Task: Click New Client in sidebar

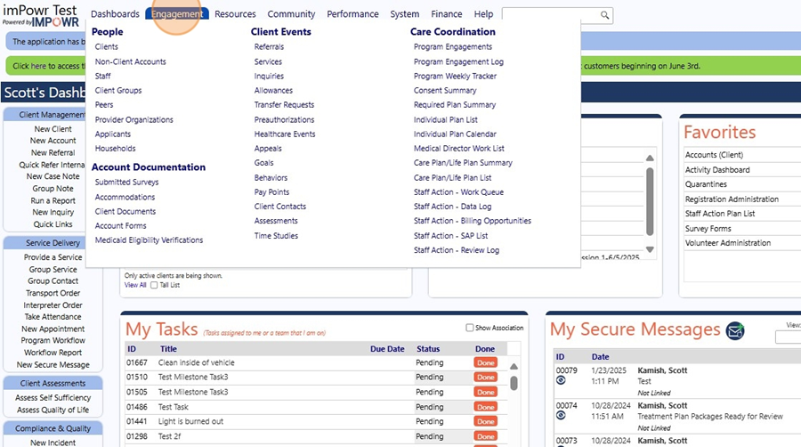Action: [x=53, y=129]
